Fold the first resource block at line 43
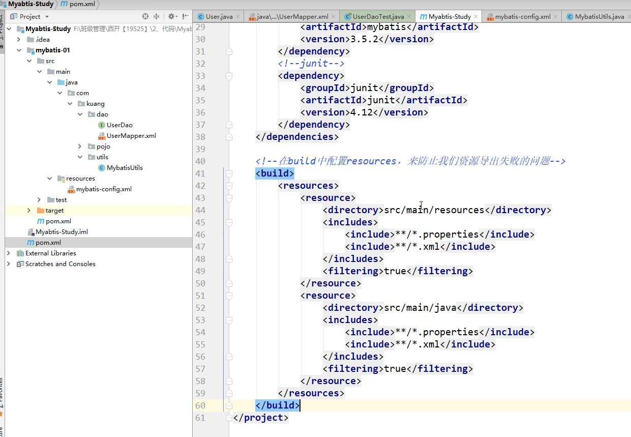 [x=229, y=198]
